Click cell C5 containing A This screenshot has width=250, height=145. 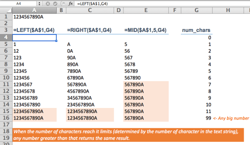90,44
